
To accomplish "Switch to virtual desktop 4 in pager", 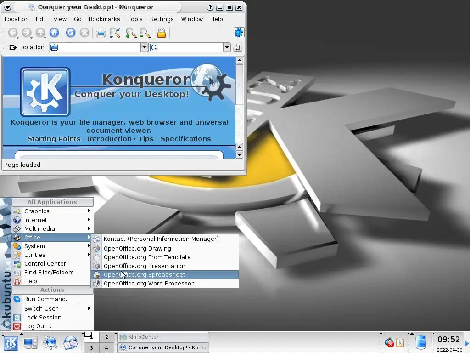I will tap(106, 348).
